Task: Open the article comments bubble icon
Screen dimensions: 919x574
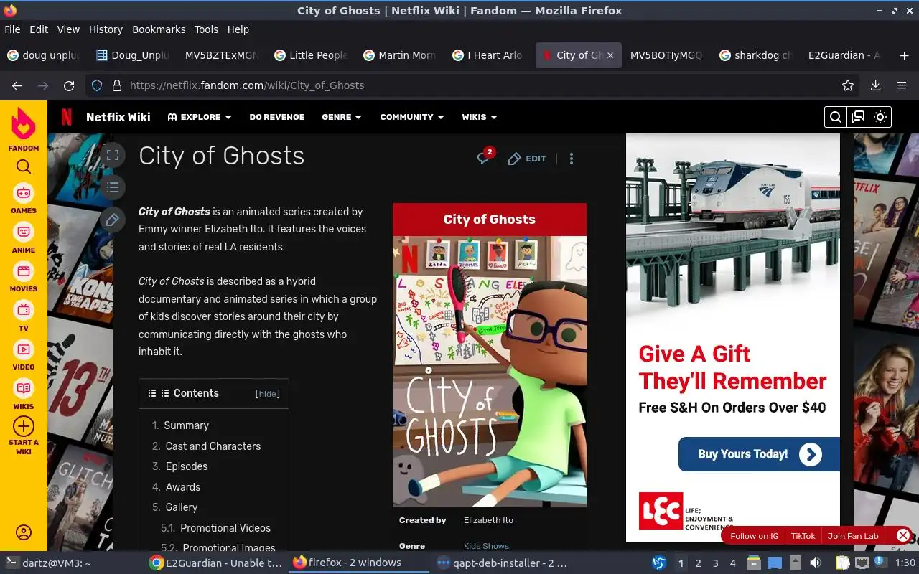Action: click(x=485, y=157)
